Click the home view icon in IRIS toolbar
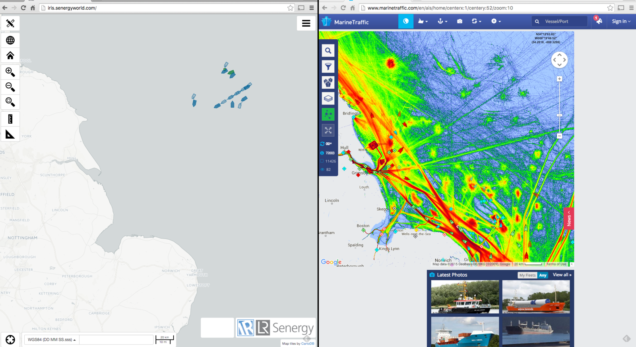This screenshot has width=636, height=347. point(10,55)
